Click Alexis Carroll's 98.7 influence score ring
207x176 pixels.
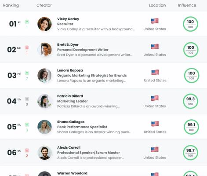(190, 153)
